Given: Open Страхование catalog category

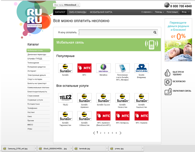Looking at the screenshot, I should [x=33, y=96].
